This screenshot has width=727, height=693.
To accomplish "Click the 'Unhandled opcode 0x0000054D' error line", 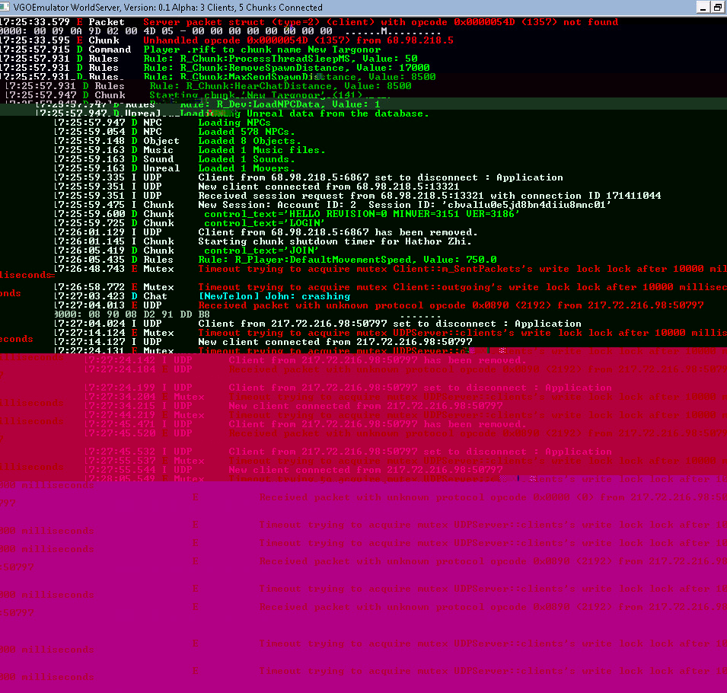I will [x=298, y=40].
